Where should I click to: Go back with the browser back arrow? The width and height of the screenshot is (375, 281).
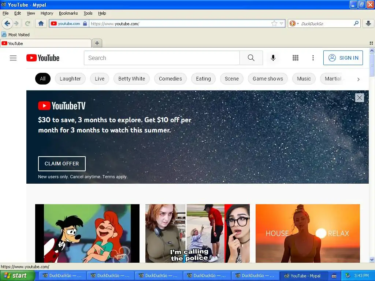pos(7,23)
